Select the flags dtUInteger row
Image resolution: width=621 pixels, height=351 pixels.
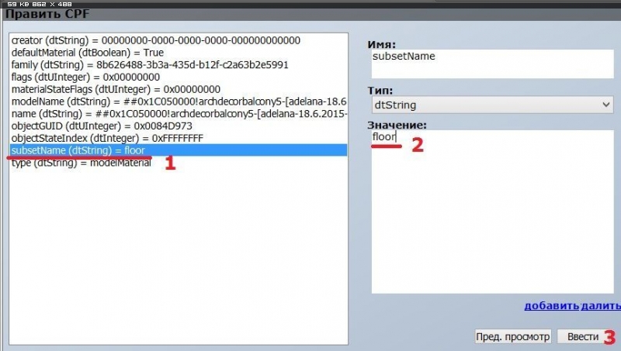point(85,77)
